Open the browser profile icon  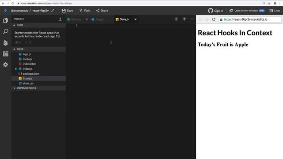pyautogui.click(x=275, y=4)
